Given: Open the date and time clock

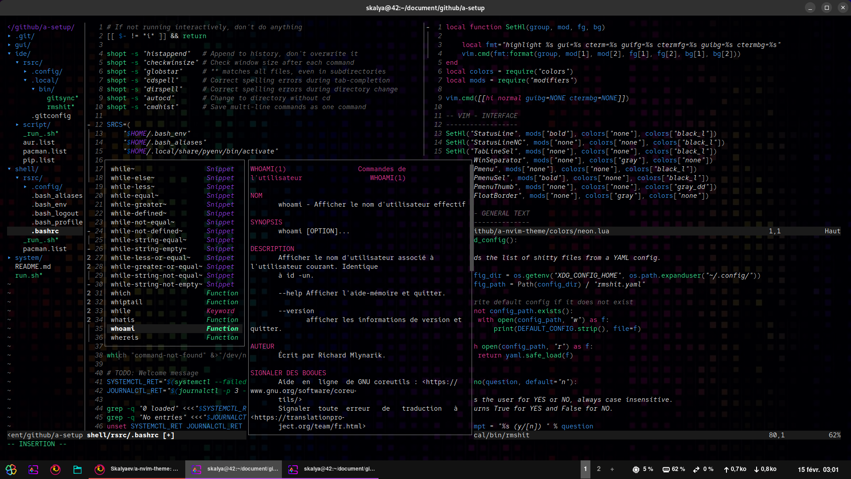Looking at the screenshot, I should [x=818, y=469].
